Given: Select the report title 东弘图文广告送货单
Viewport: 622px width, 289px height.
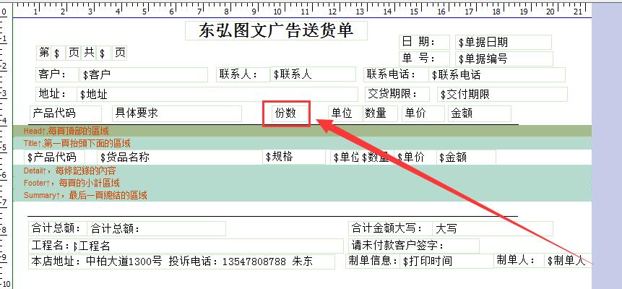Looking at the screenshot, I should [276, 31].
